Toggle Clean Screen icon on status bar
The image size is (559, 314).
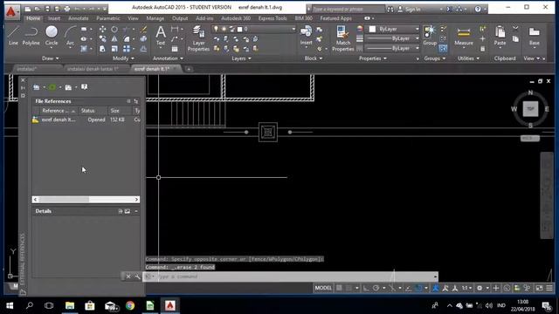point(539,288)
